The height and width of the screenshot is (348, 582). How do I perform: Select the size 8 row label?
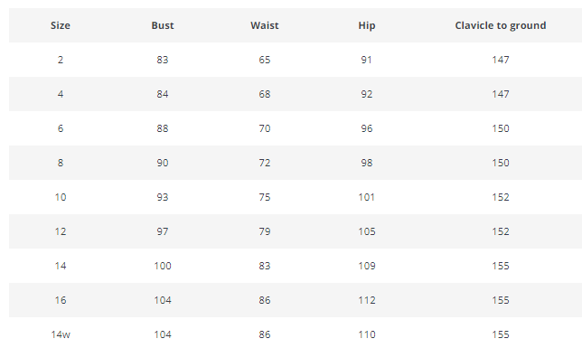(x=61, y=163)
